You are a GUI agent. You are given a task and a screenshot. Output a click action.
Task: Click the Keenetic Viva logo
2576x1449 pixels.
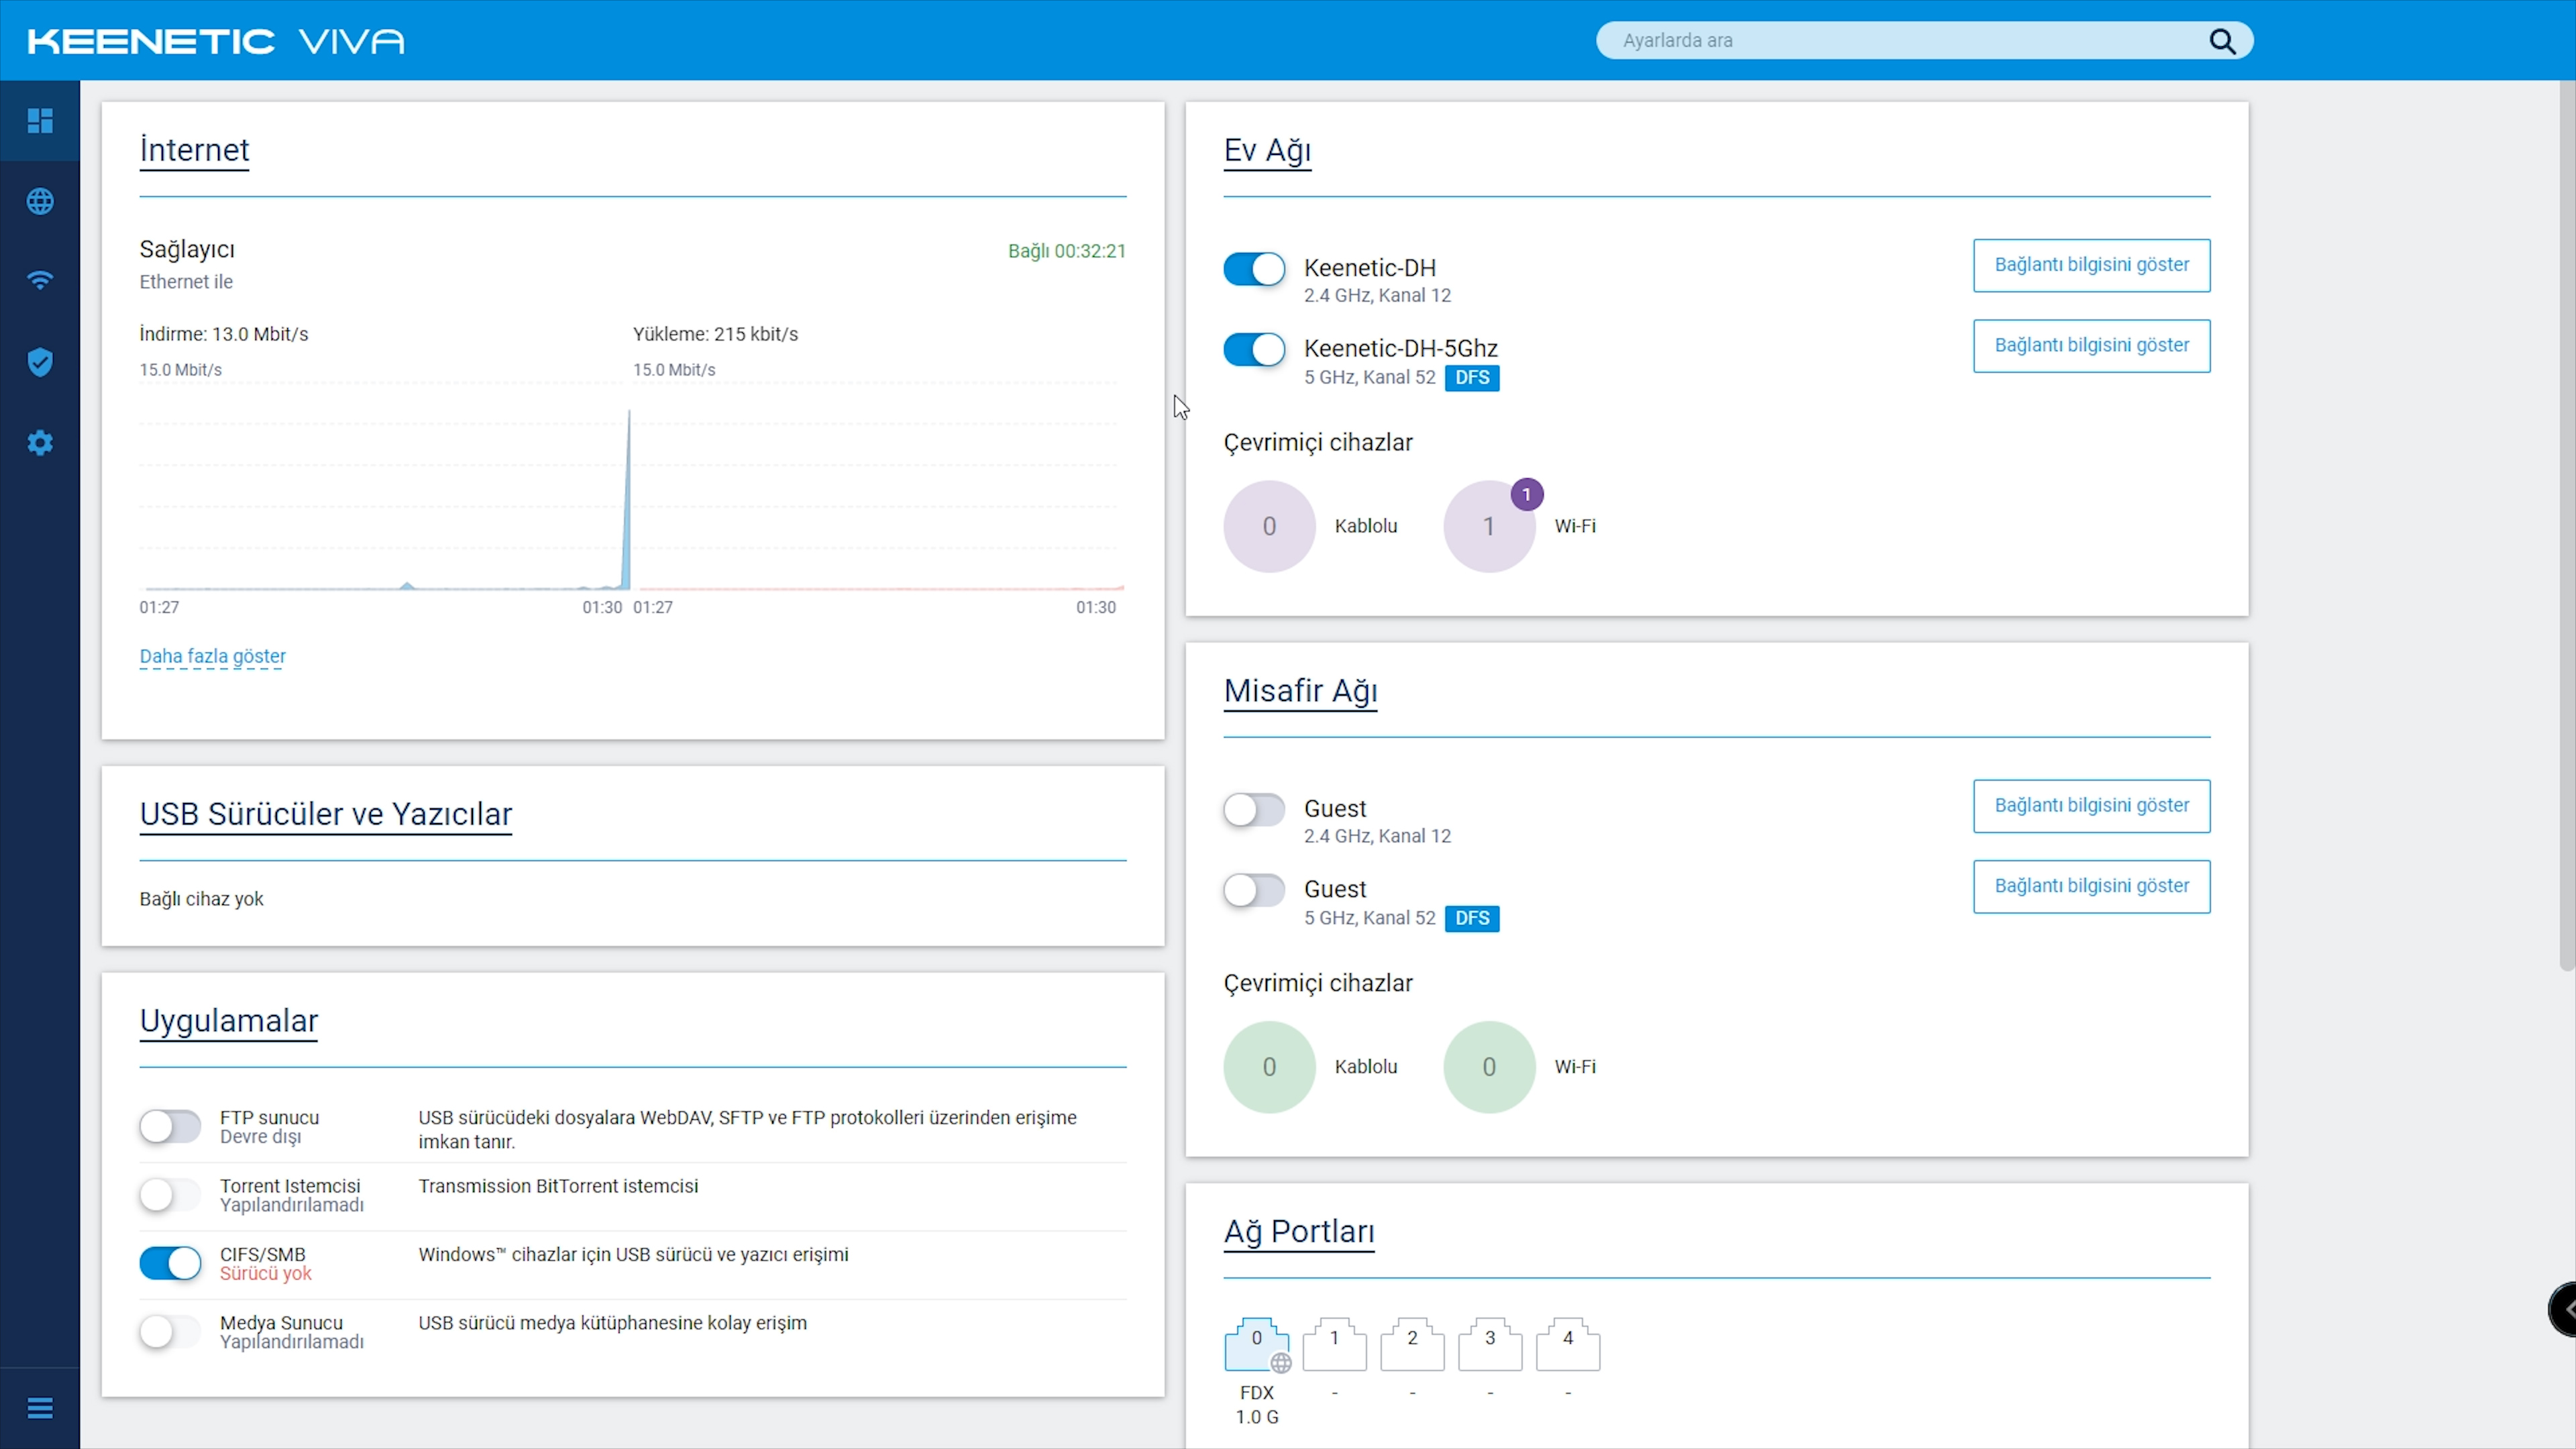216,41
